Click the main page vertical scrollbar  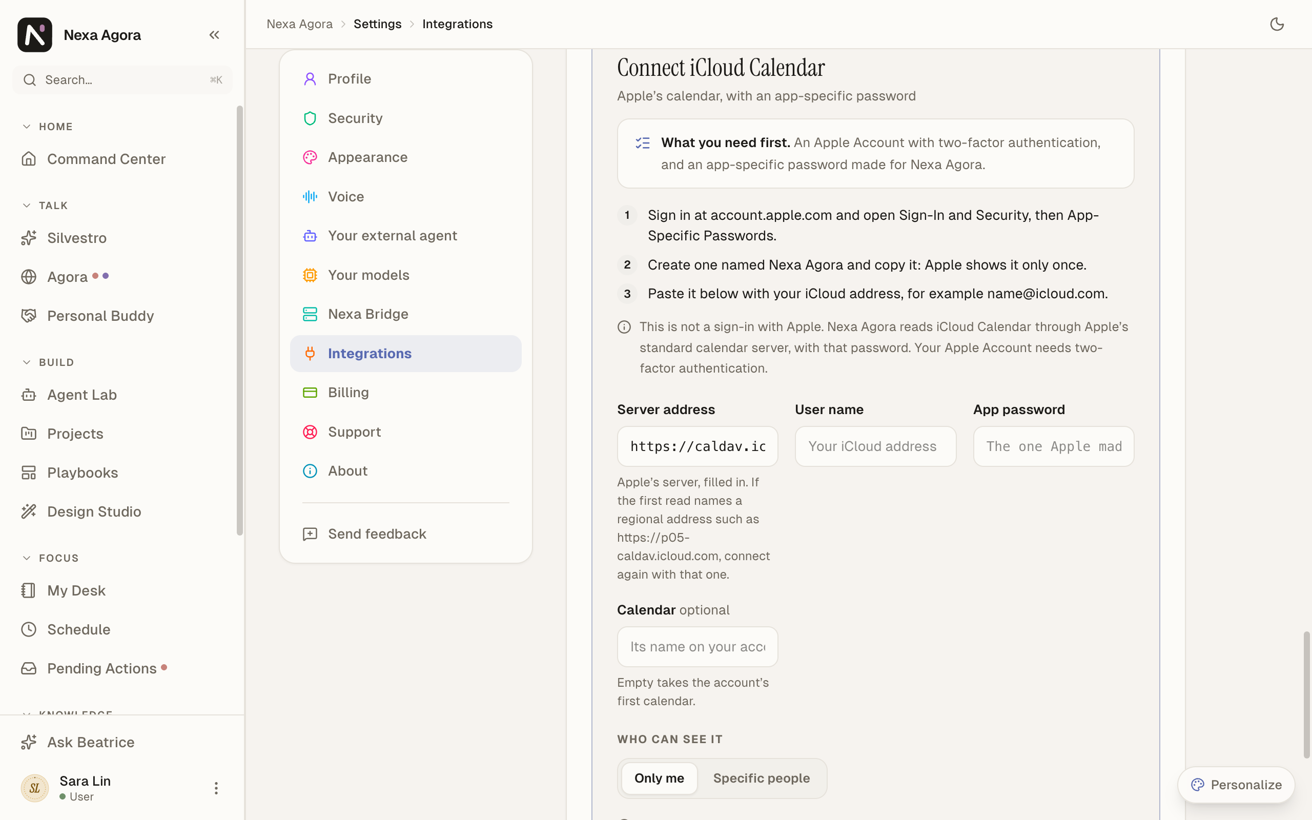[x=1306, y=694]
